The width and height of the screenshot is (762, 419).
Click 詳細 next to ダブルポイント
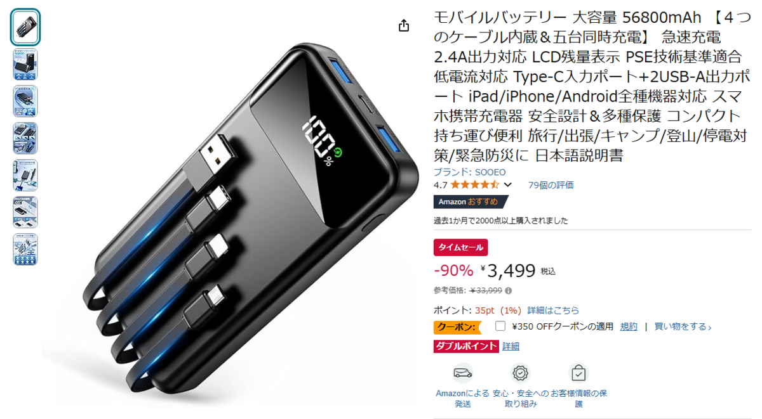click(x=511, y=346)
